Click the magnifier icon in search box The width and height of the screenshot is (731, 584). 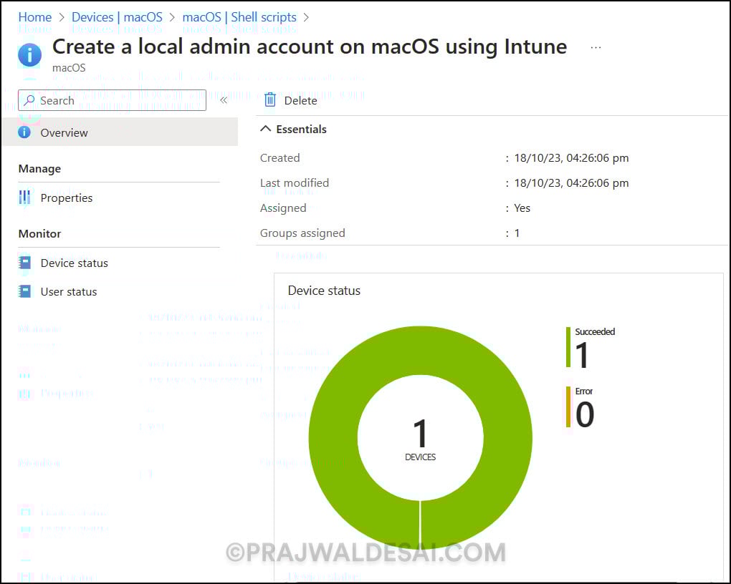pyautogui.click(x=29, y=100)
